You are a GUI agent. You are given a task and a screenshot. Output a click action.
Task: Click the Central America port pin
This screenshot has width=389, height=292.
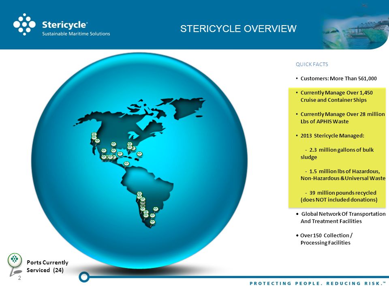click(126, 164)
